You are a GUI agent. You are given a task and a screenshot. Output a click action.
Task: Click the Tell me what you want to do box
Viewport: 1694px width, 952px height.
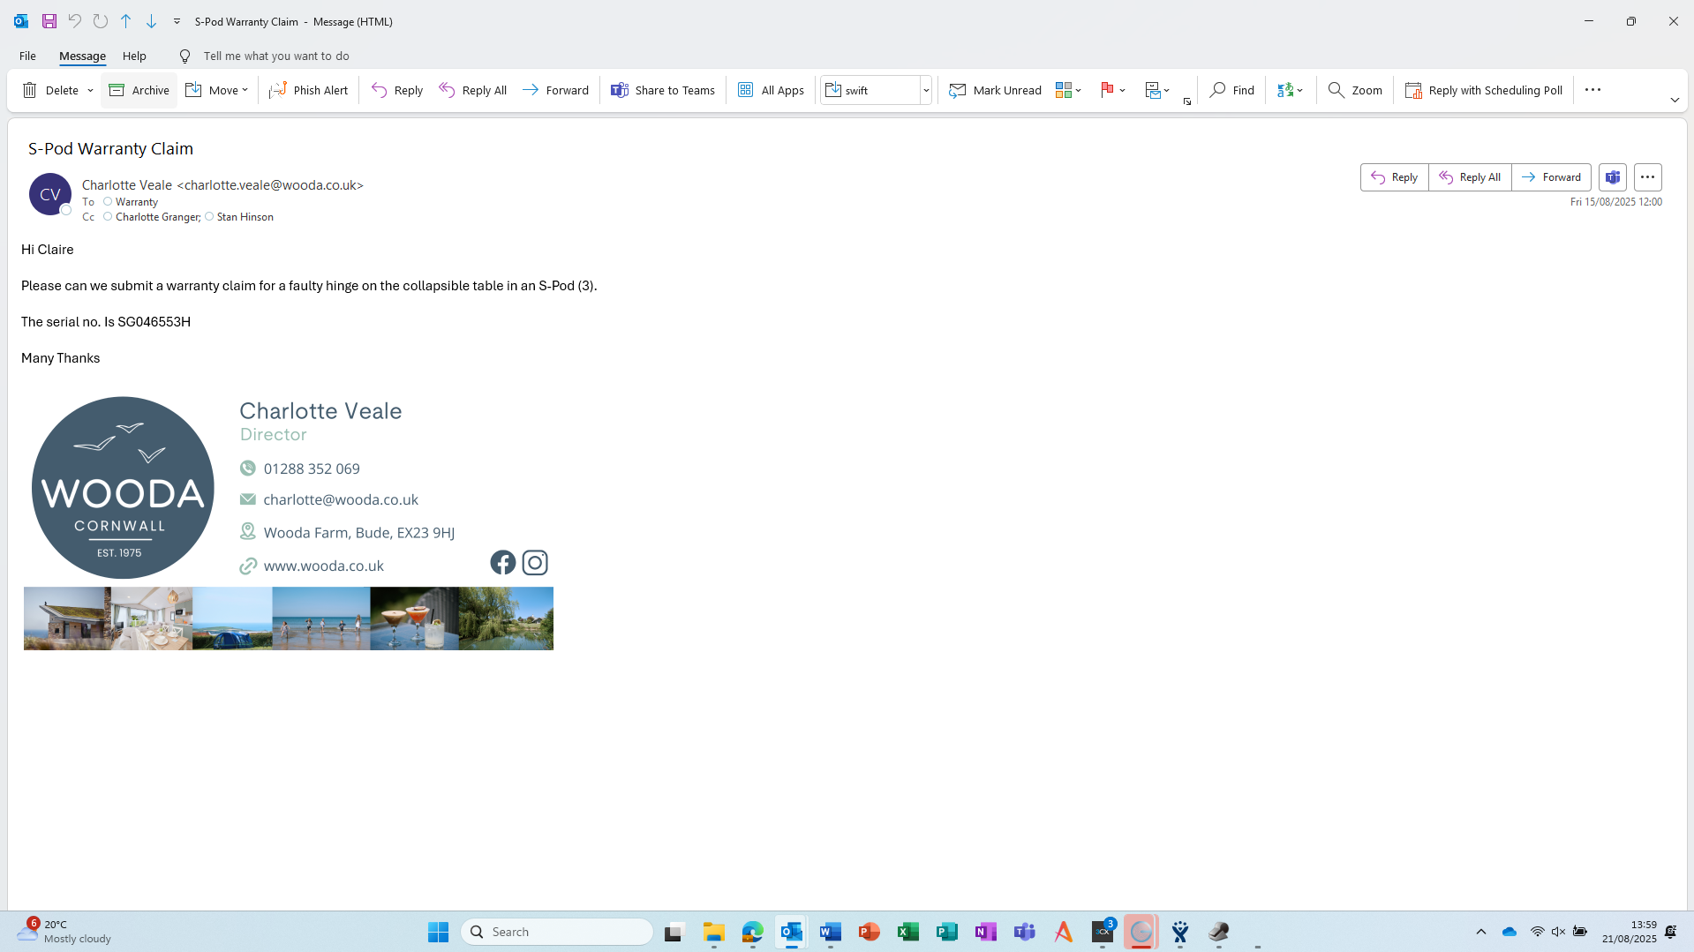coord(276,56)
